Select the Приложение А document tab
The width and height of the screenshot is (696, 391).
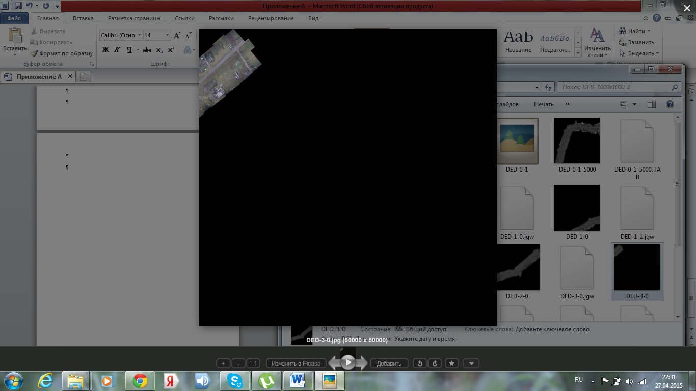click(x=39, y=77)
